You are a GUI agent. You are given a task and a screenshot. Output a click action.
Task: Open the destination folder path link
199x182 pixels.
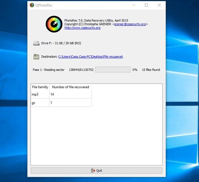pos(90,57)
